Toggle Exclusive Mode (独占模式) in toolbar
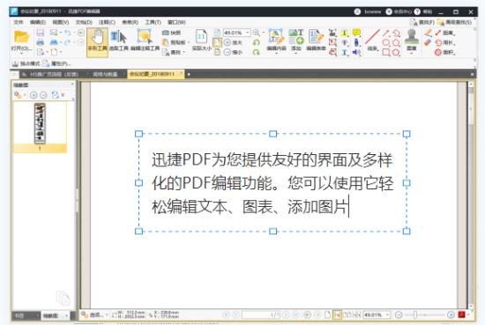The height and width of the screenshot is (325, 485). 26,63
